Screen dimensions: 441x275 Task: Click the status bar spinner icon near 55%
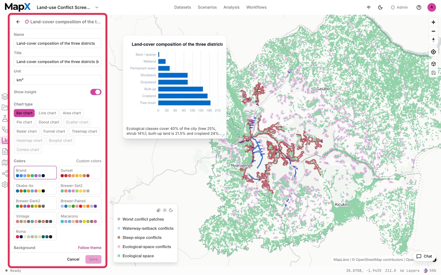(425, 271)
